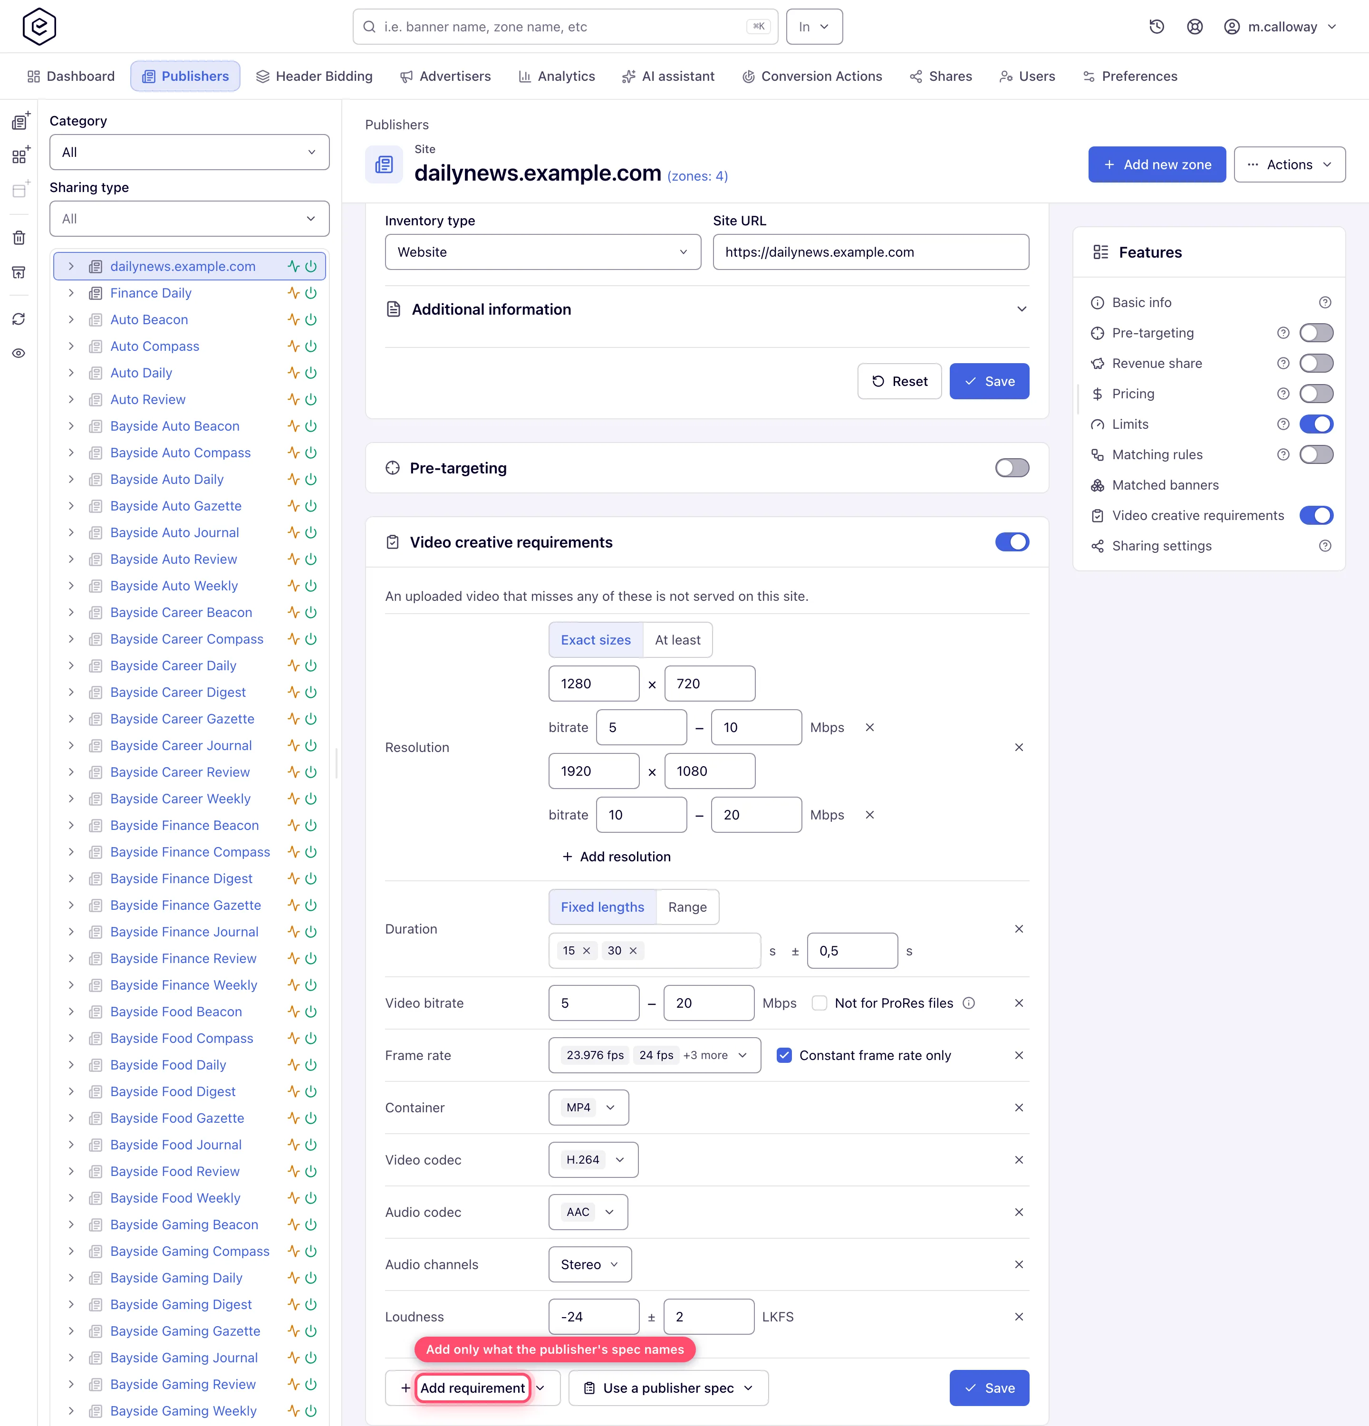This screenshot has height=1426, width=1369.
Task: Toggle Revenue share in Features panel
Action: [x=1316, y=363]
